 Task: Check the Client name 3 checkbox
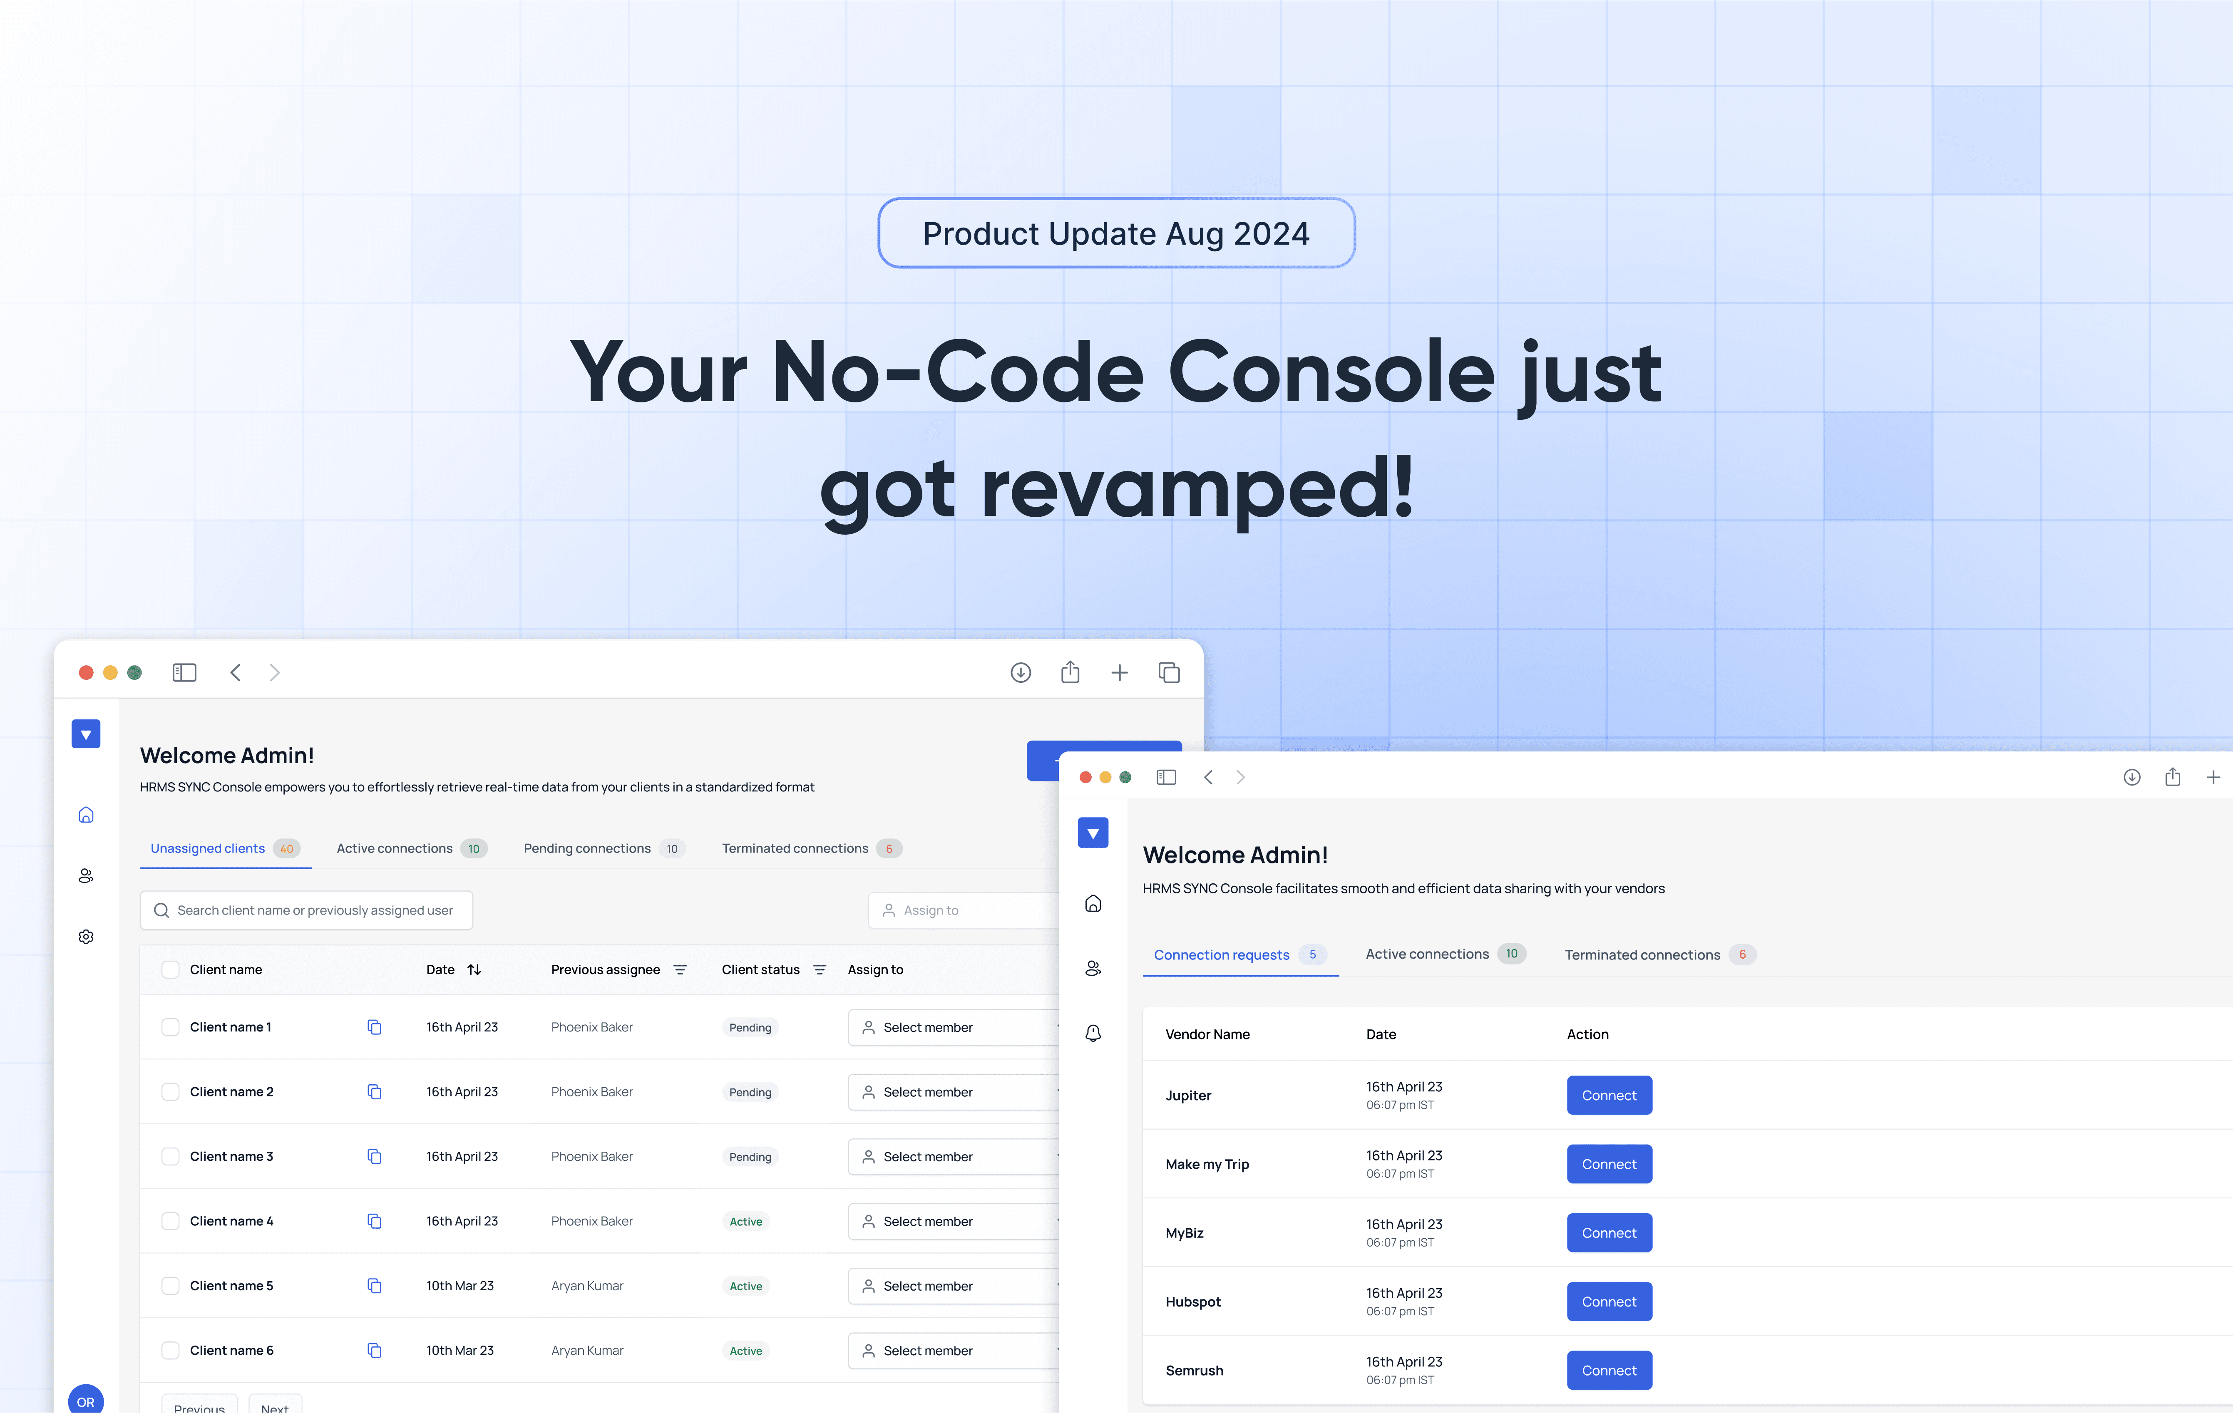click(171, 1156)
